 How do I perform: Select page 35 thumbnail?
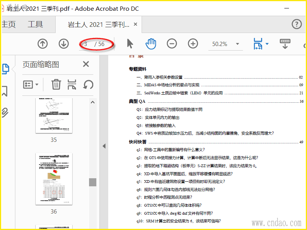click(54, 115)
